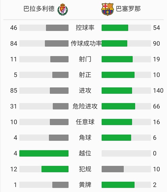Image resolution: width=167 pixels, height=192 pixels.
Task: Click the 射正 stat label
Action: tap(85, 75)
